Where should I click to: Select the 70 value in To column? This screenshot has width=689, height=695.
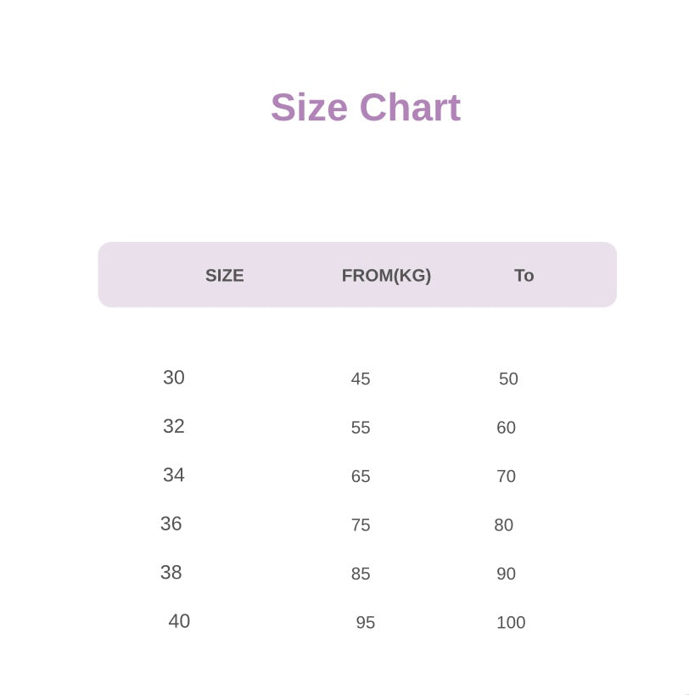506,477
